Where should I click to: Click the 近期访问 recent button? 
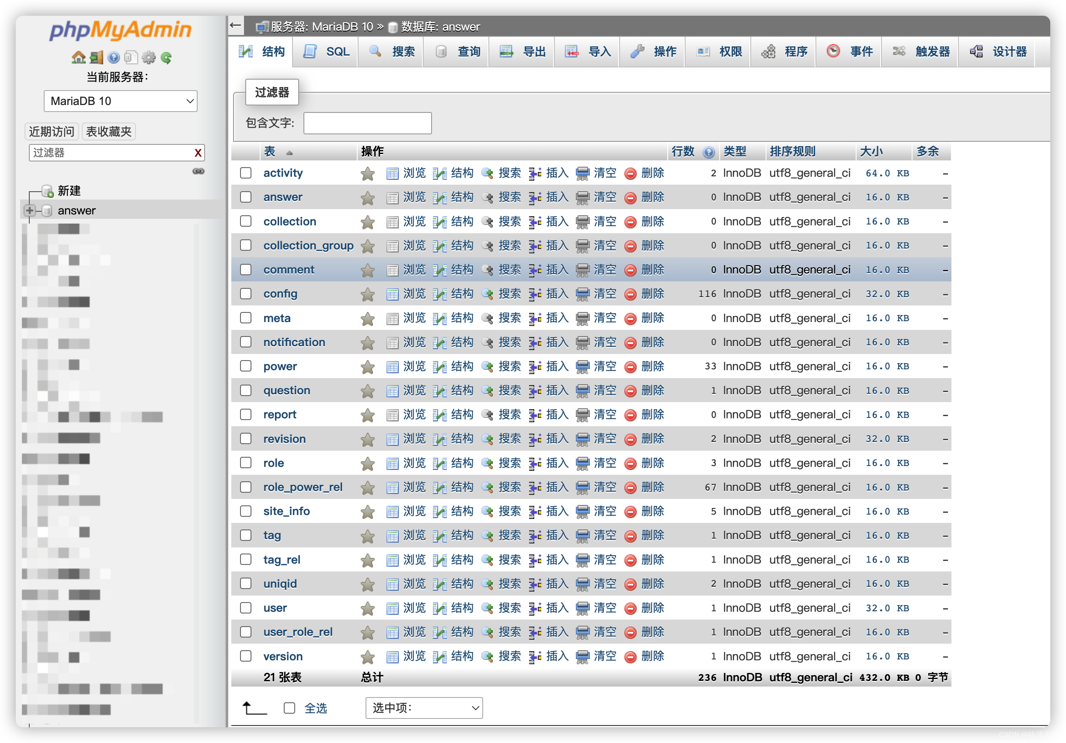click(51, 132)
